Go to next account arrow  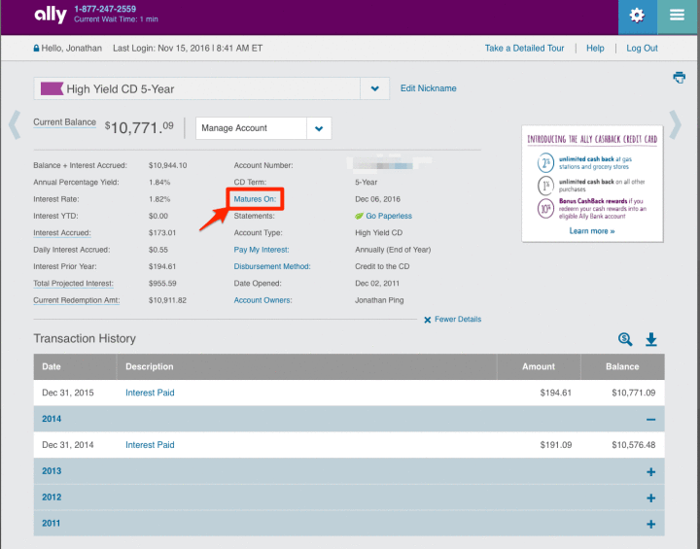point(675,125)
